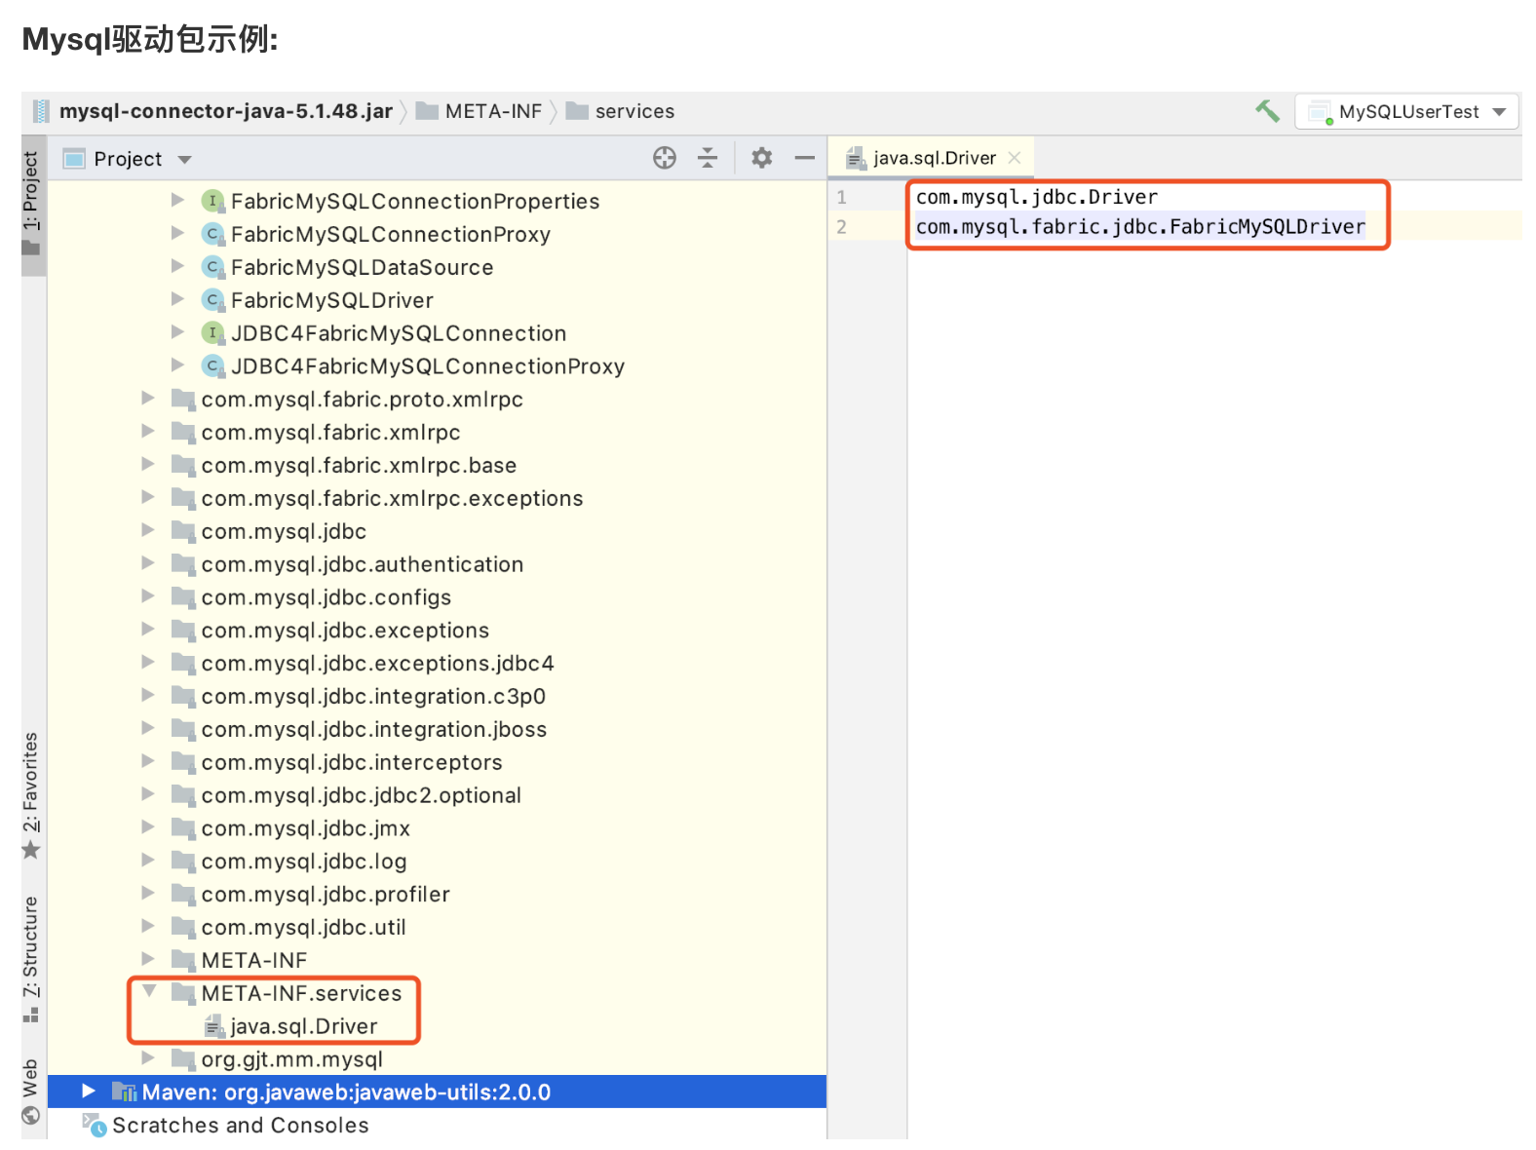Expand the com.mysql.jdbc package

[148, 531]
